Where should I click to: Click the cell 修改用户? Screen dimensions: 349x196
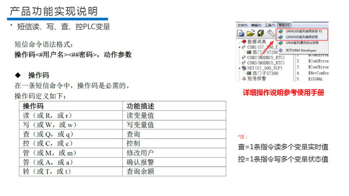(174, 153)
